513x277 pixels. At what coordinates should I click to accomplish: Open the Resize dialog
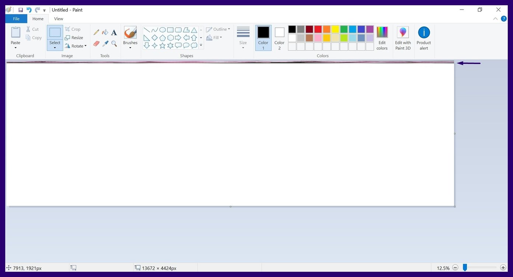point(75,37)
